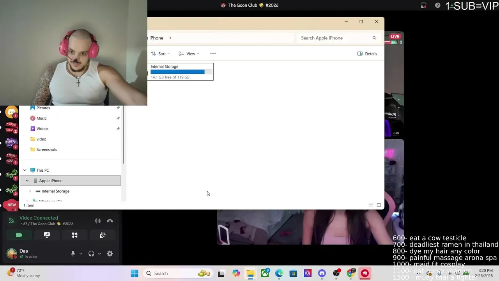
Task: Open Screenshots folder in navigation pane
Action: (x=46, y=149)
